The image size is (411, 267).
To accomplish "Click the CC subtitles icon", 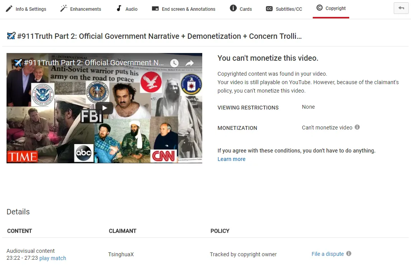I will tap(269, 9).
